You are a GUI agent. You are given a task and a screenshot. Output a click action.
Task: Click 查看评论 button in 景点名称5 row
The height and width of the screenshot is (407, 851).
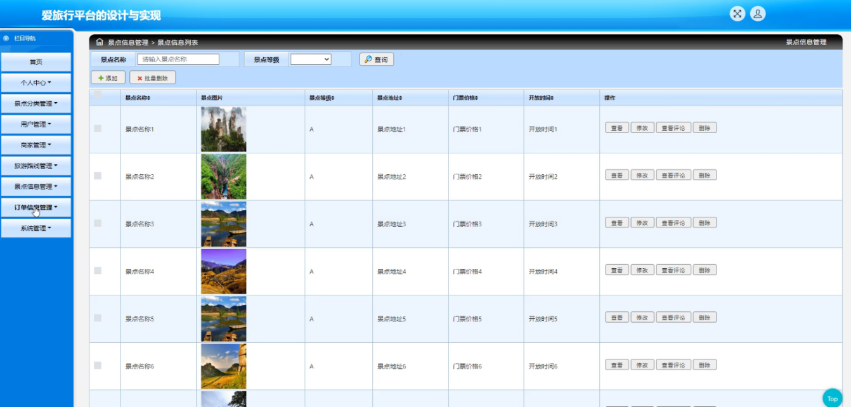pos(673,318)
